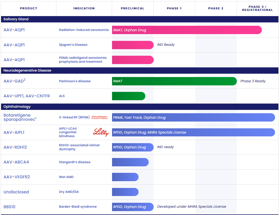Click the blue Wet AMD preclinical bar
The image size is (280, 215).
[x=125, y=177]
